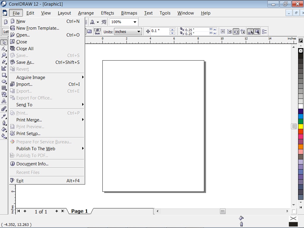This screenshot has height=228, width=304.
Task: Select the Smart Drawing tool
Action: [x=4, y=68]
